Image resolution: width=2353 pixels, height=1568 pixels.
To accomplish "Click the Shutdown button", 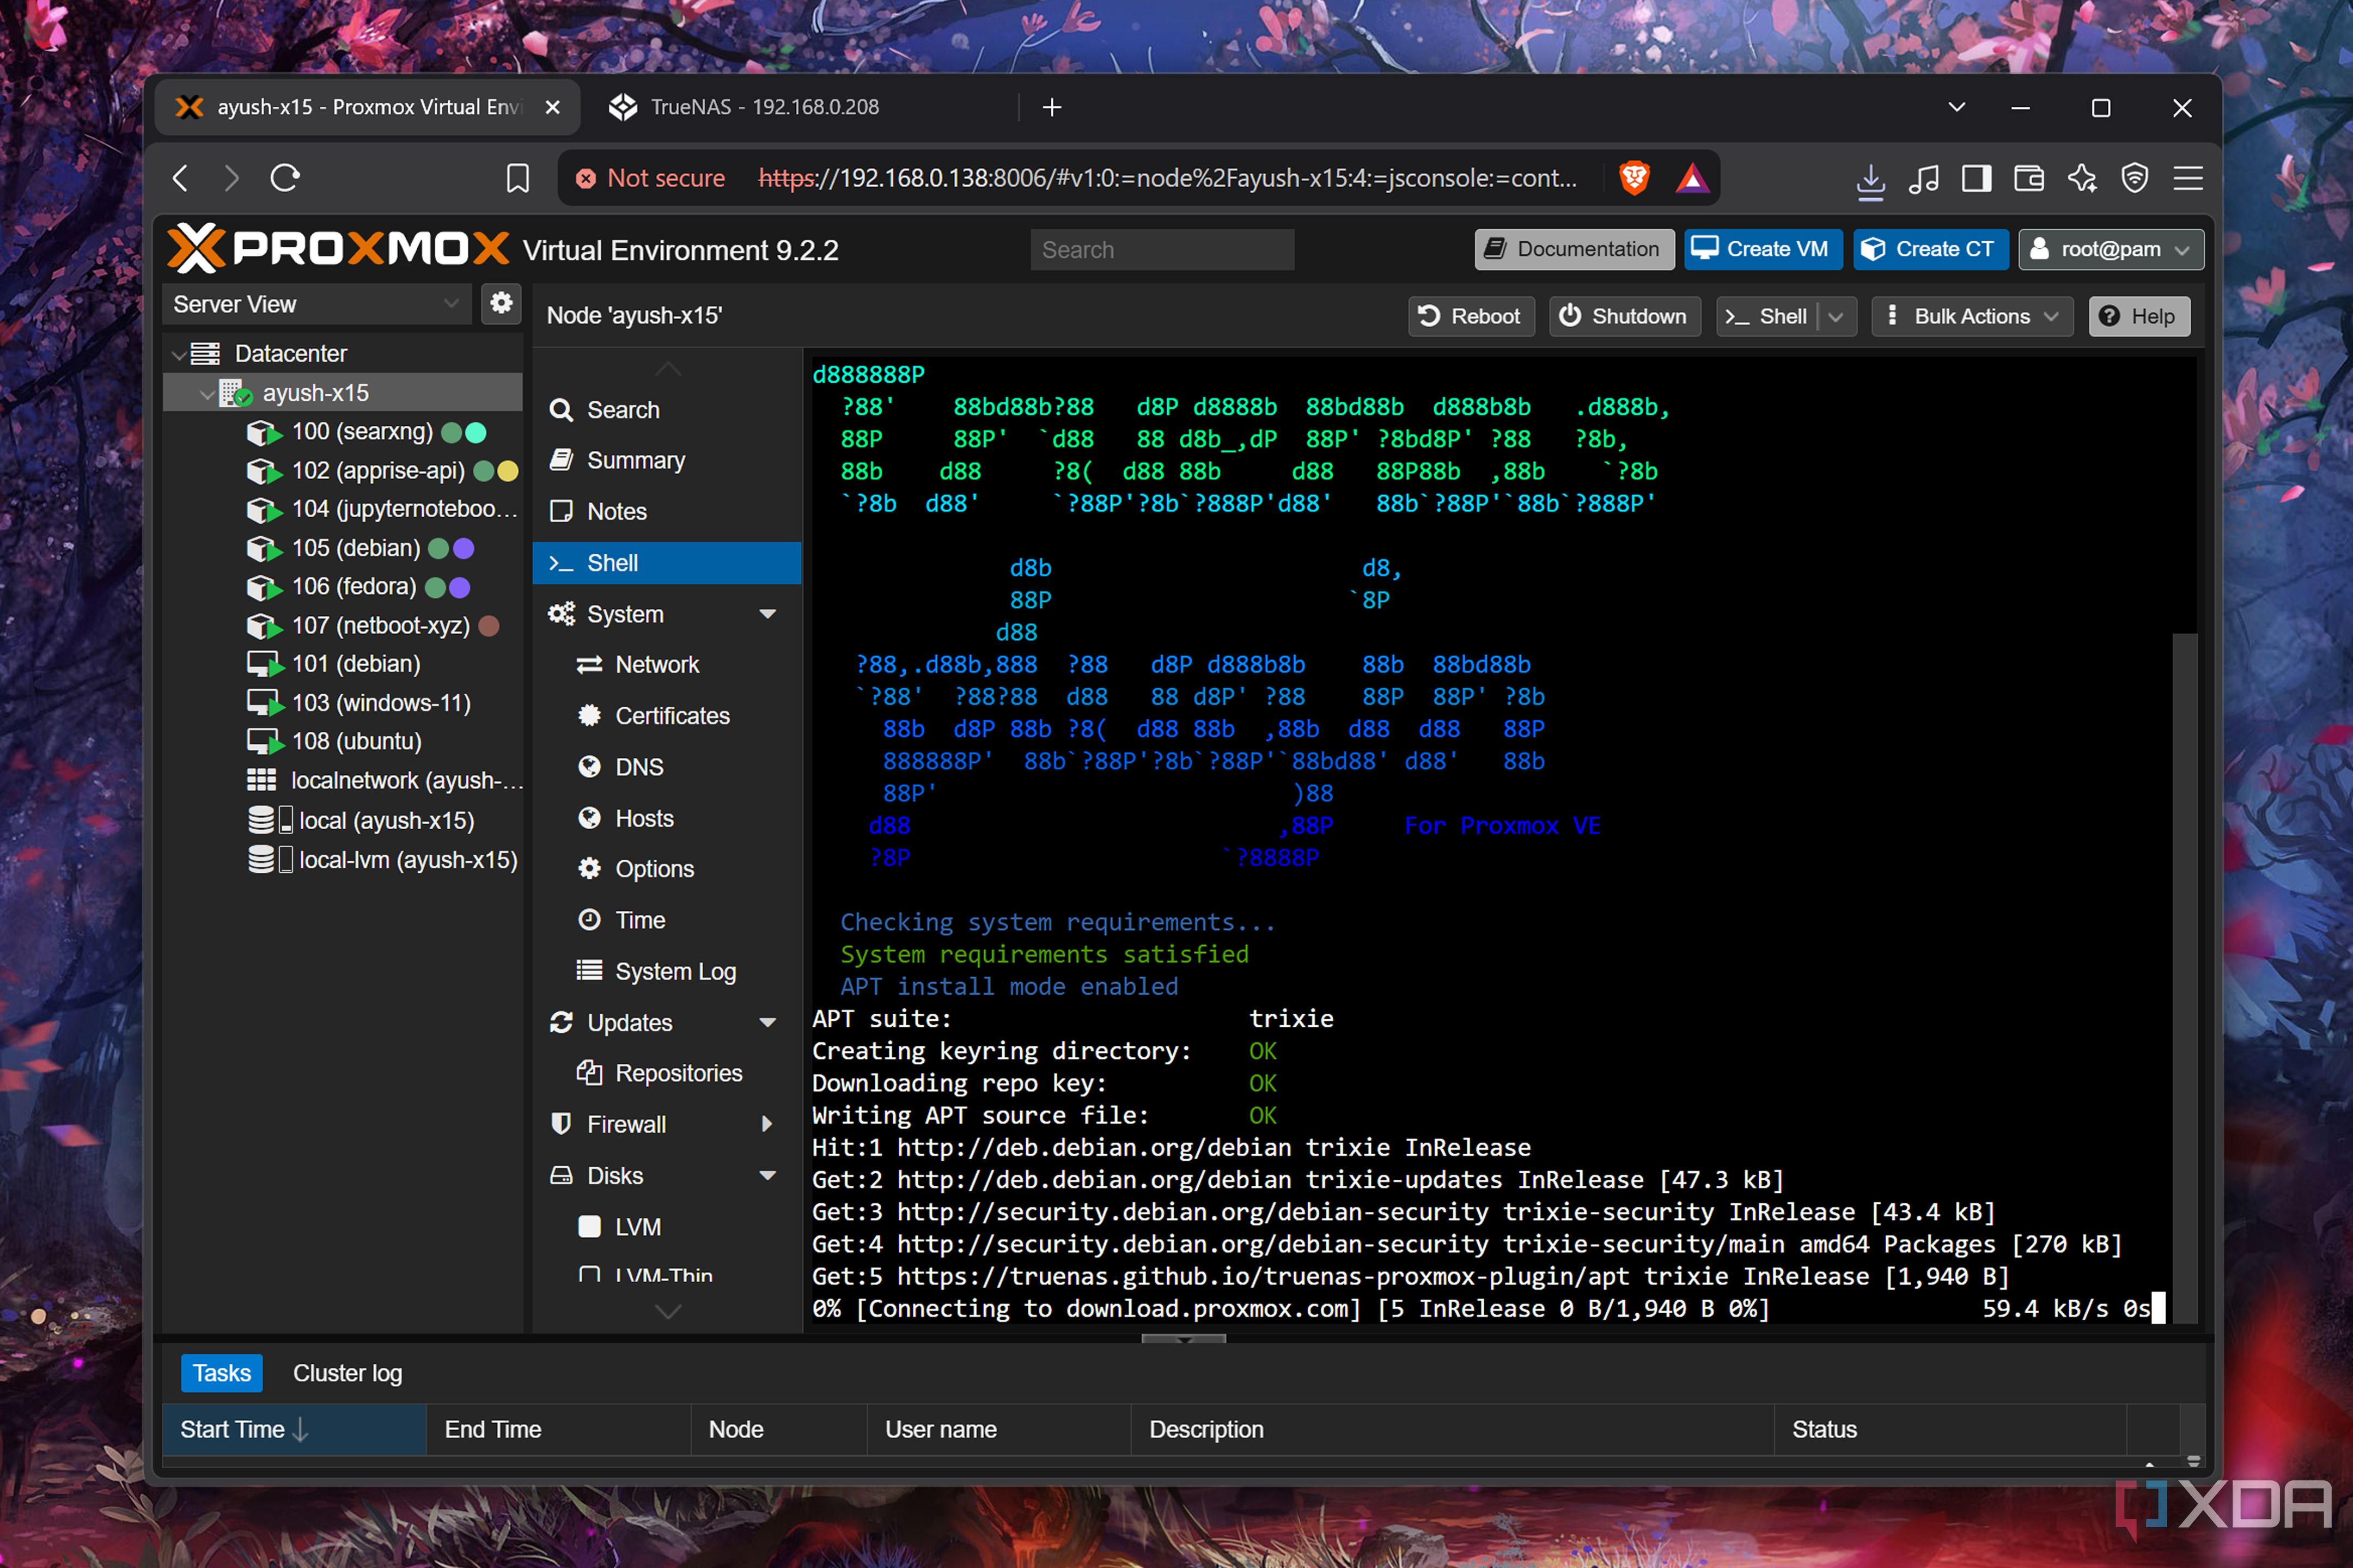I will 1625,316.
